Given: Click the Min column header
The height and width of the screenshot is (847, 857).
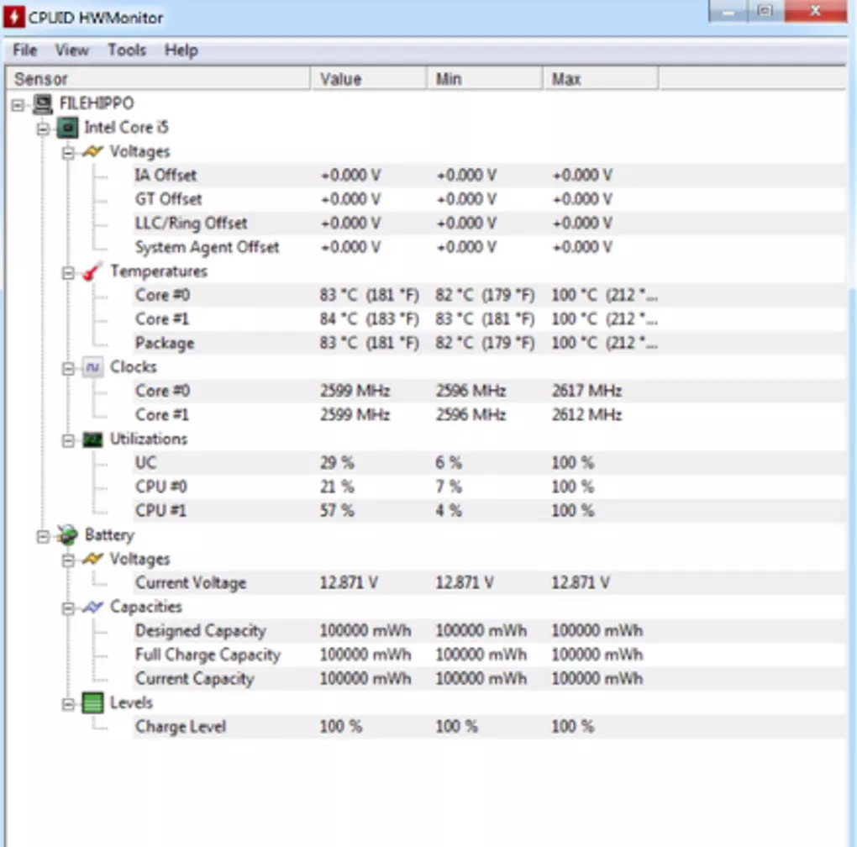Looking at the screenshot, I should (484, 79).
